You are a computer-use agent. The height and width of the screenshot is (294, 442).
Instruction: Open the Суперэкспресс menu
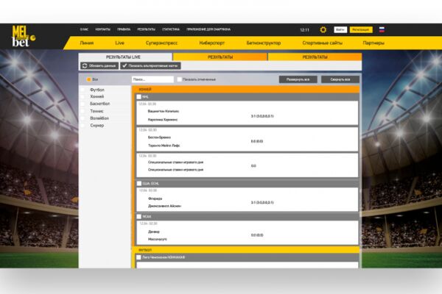click(x=161, y=43)
